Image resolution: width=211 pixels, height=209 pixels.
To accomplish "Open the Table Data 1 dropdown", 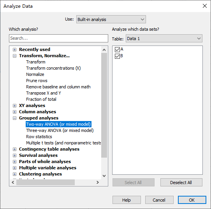I will (164, 39).
